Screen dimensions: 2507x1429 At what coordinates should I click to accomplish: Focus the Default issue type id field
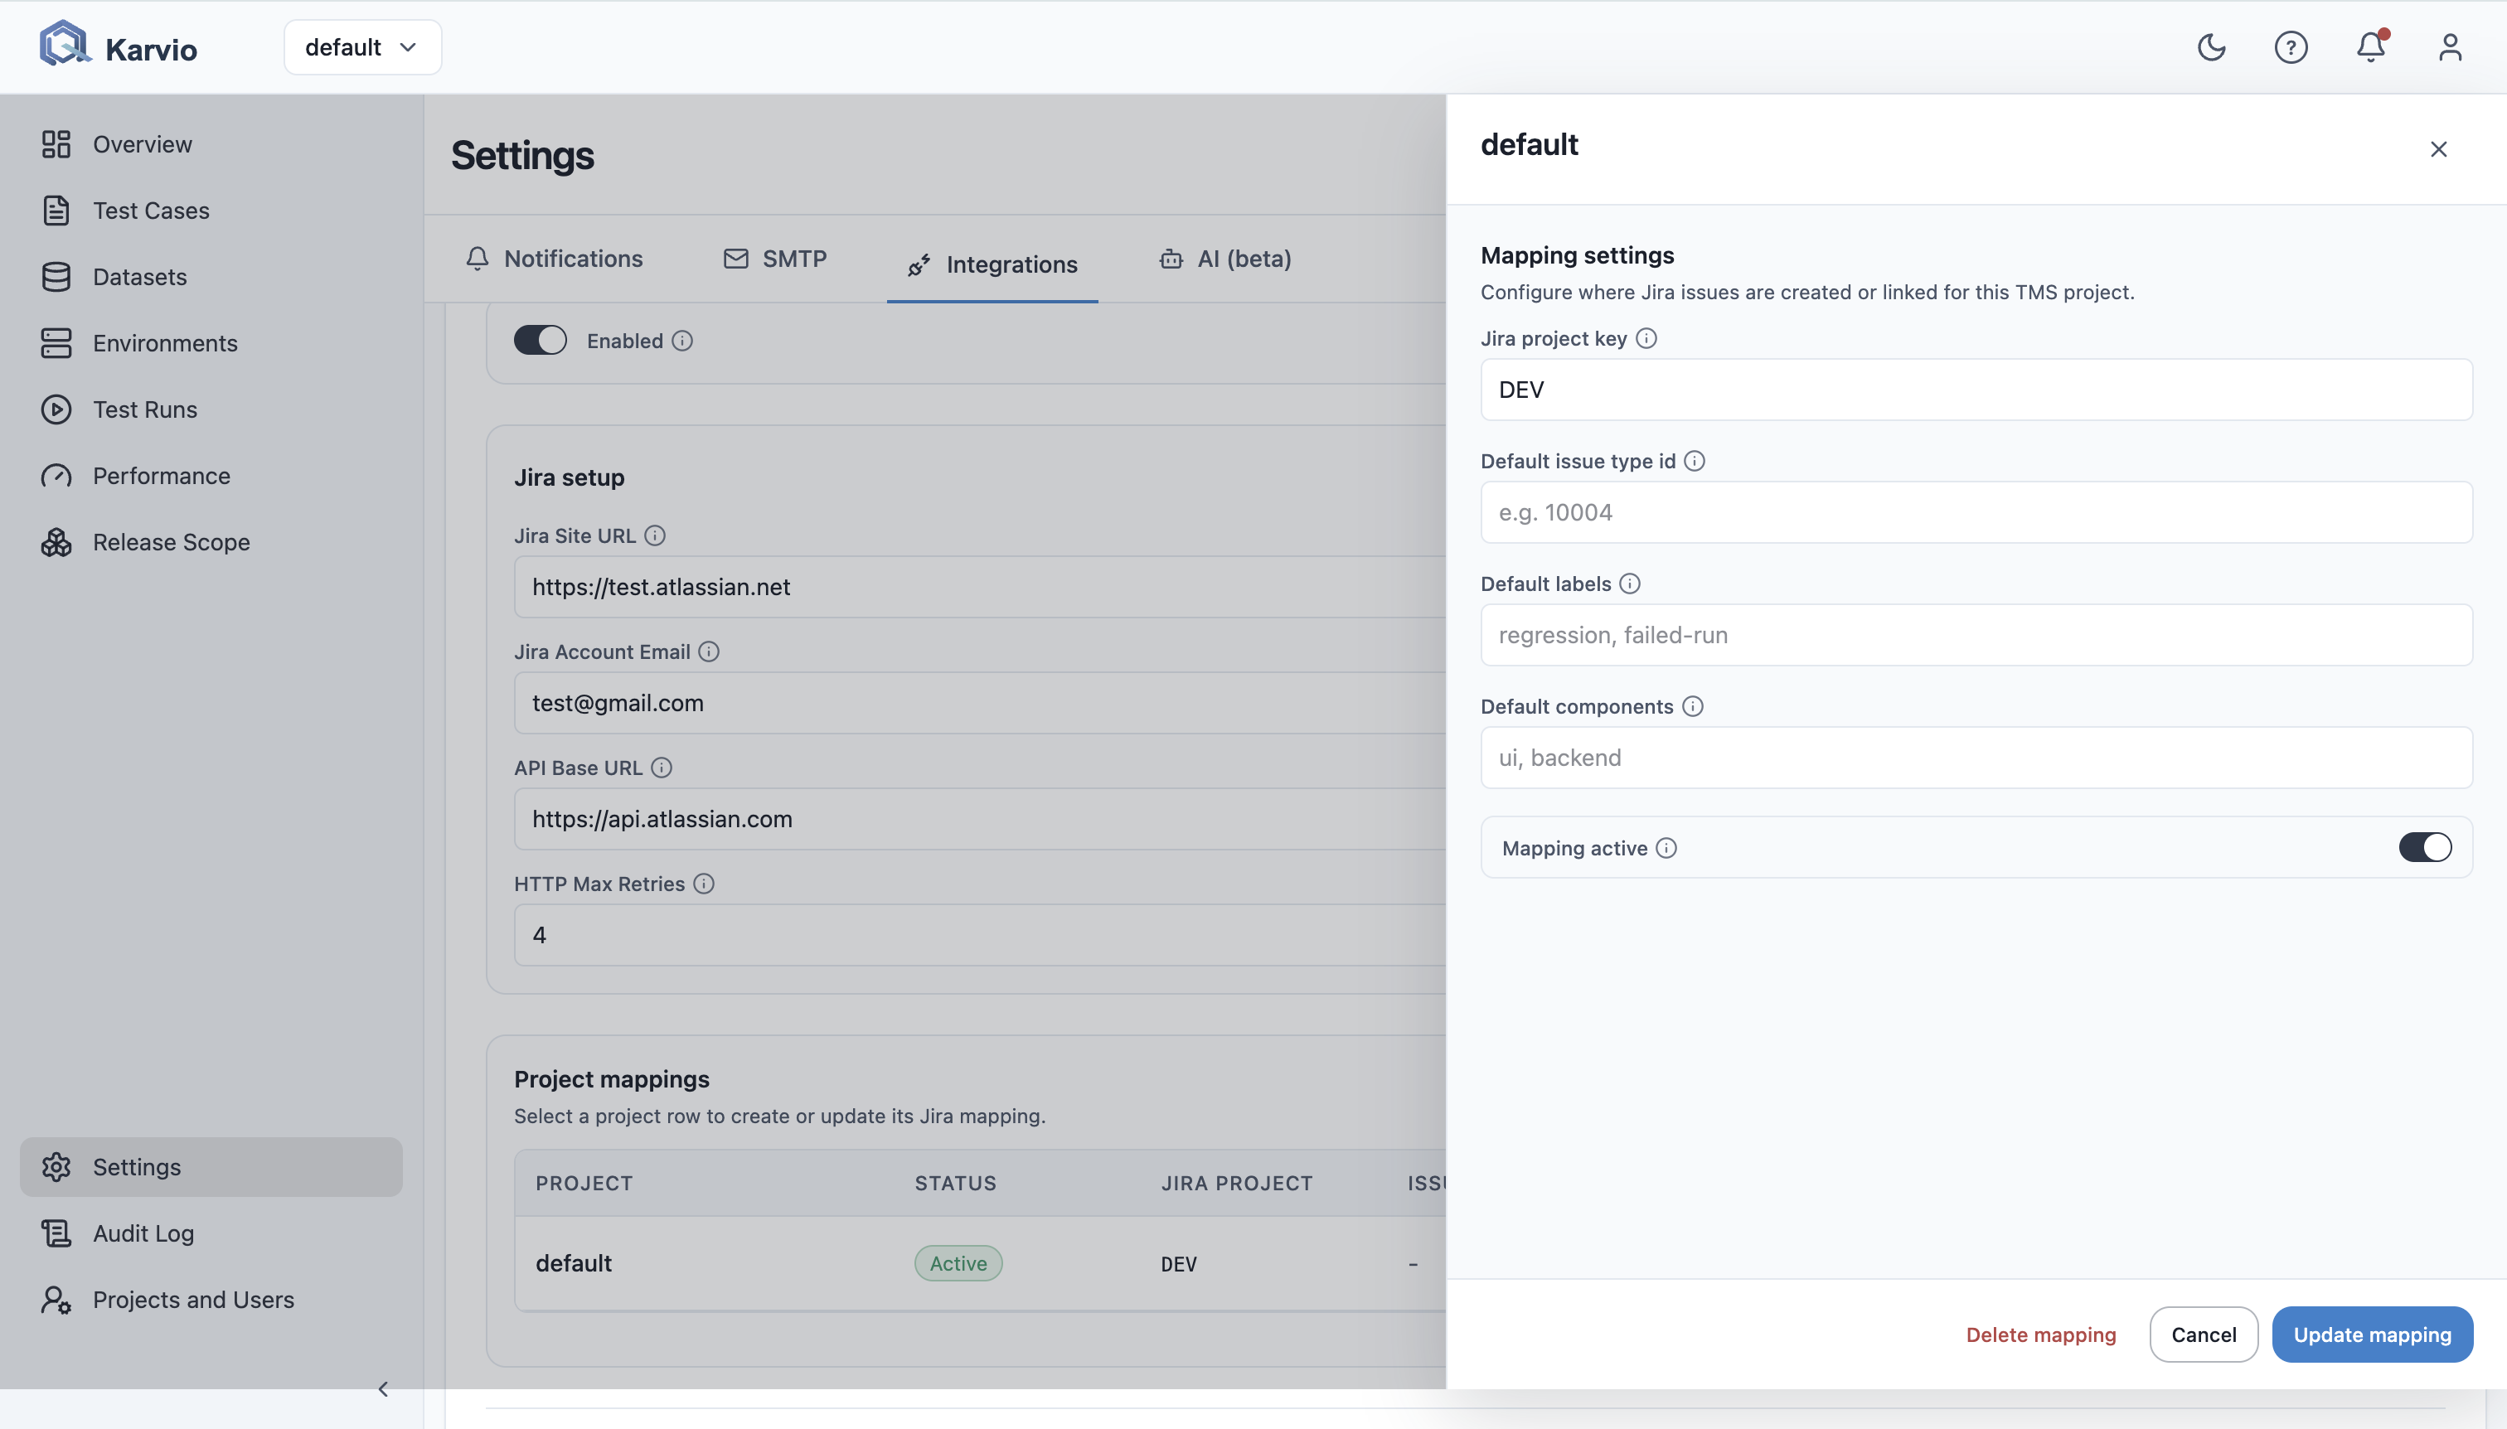(x=1976, y=512)
